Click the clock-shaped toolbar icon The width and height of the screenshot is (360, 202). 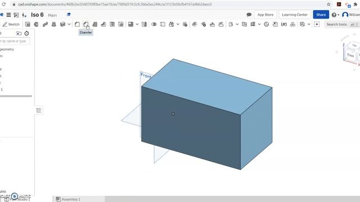coord(266,24)
